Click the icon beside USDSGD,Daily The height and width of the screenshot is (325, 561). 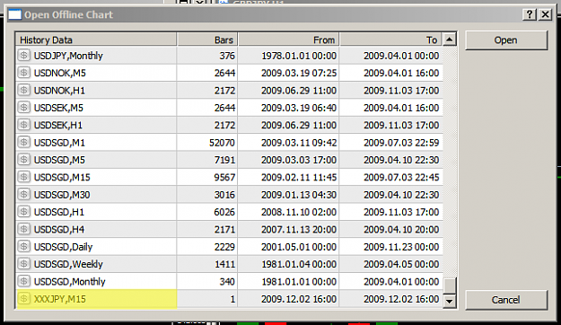coord(24,247)
